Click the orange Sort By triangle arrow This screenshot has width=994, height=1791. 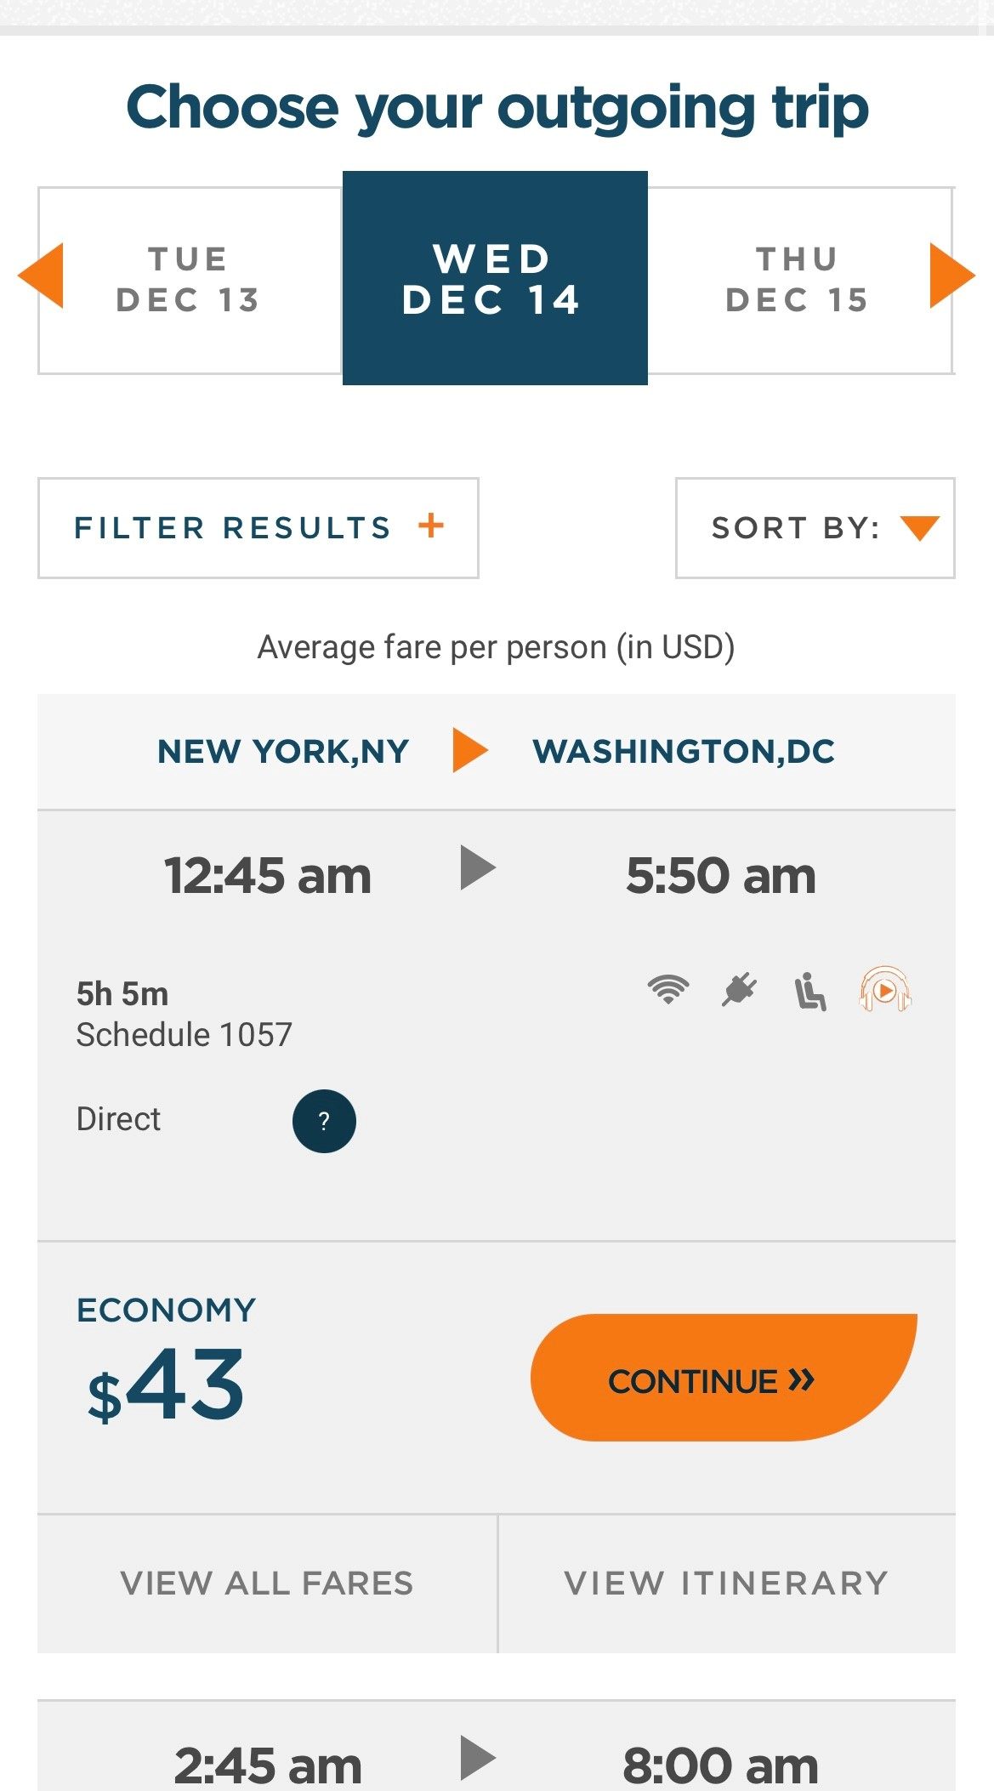[x=919, y=527]
